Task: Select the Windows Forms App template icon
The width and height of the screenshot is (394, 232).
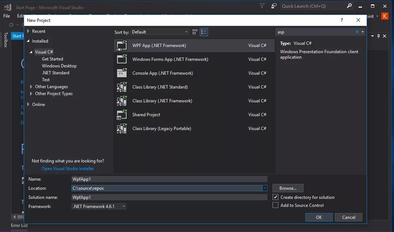Action: (x=122, y=59)
